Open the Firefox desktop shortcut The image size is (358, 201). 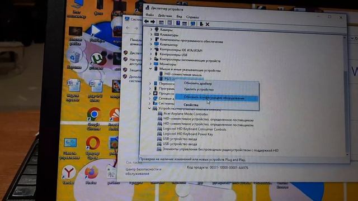(91, 174)
